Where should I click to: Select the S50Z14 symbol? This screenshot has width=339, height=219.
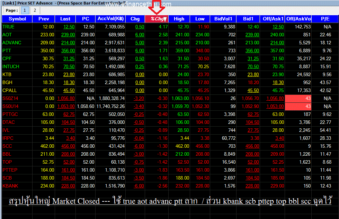coord(10,99)
